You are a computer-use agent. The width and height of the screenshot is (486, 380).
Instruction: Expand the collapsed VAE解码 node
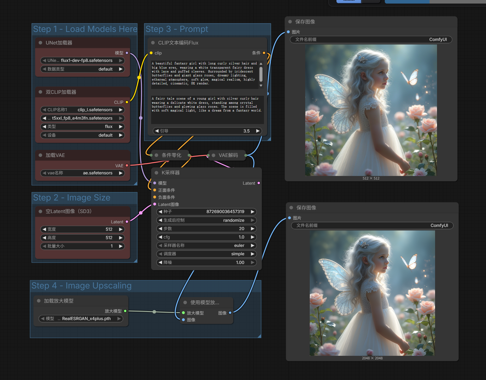pyautogui.click(x=213, y=155)
